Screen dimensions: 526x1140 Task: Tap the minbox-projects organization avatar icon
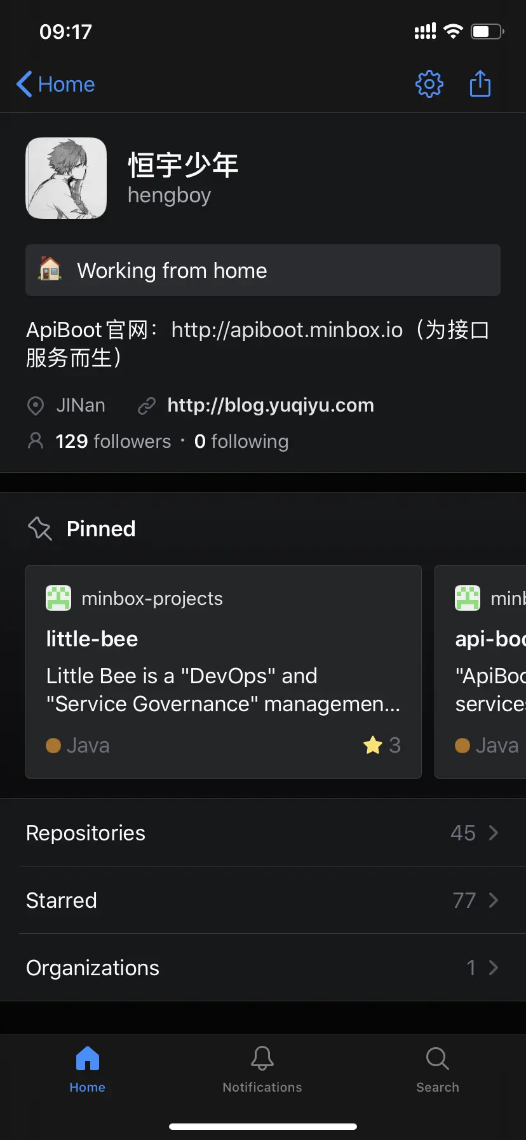click(x=58, y=598)
